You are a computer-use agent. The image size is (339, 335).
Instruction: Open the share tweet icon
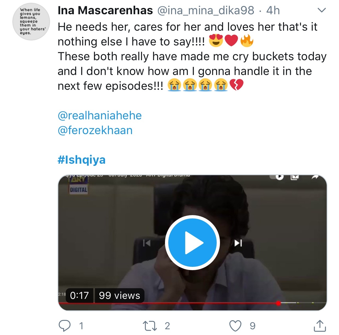click(x=320, y=325)
